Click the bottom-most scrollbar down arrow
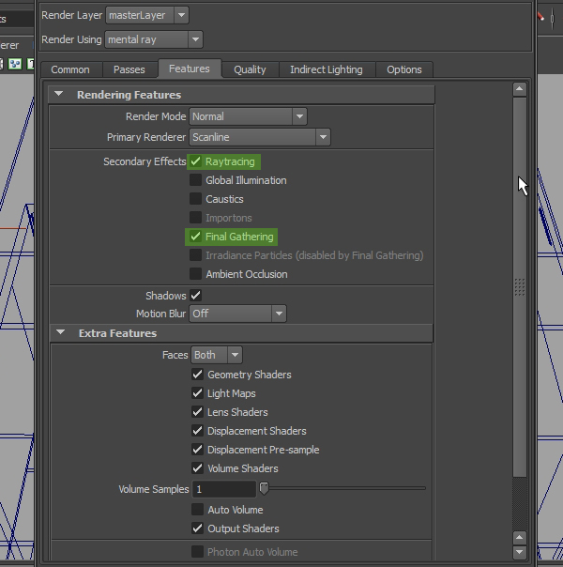 [519, 552]
